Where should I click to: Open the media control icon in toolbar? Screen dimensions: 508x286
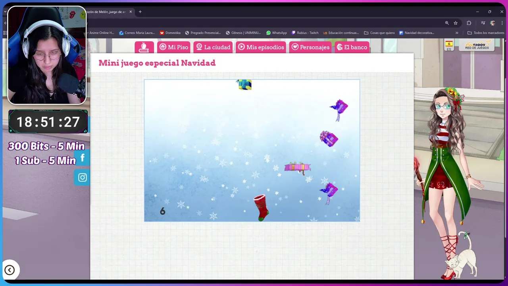(483, 23)
